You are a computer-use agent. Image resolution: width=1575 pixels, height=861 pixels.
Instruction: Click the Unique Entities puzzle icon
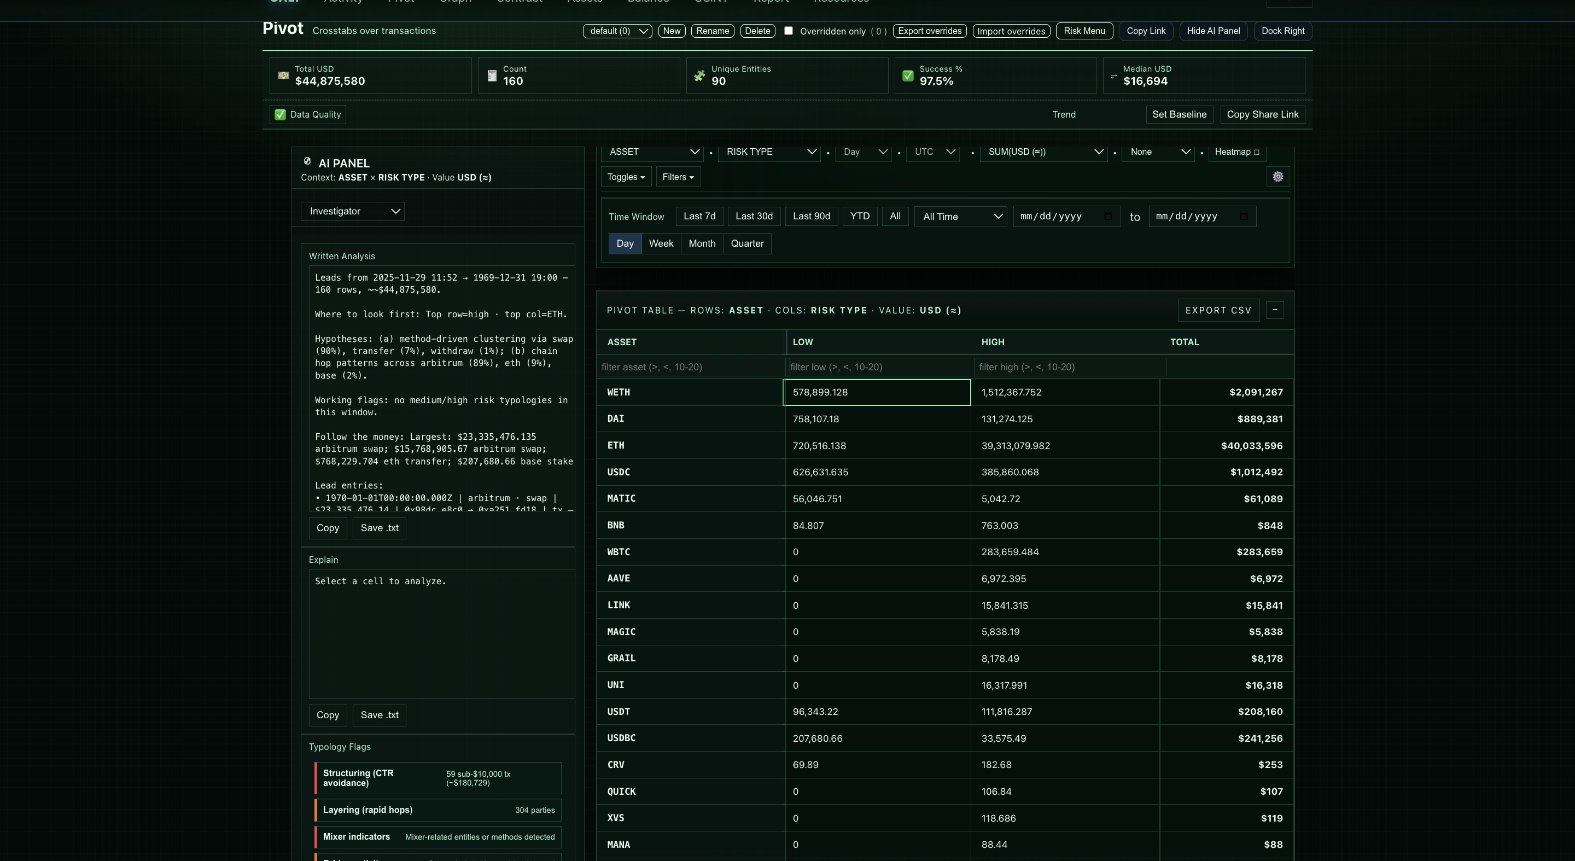pos(699,75)
